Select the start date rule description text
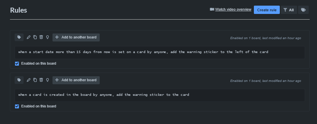Image resolution: width=317 pixels, height=124 pixels. pos(143,52)
